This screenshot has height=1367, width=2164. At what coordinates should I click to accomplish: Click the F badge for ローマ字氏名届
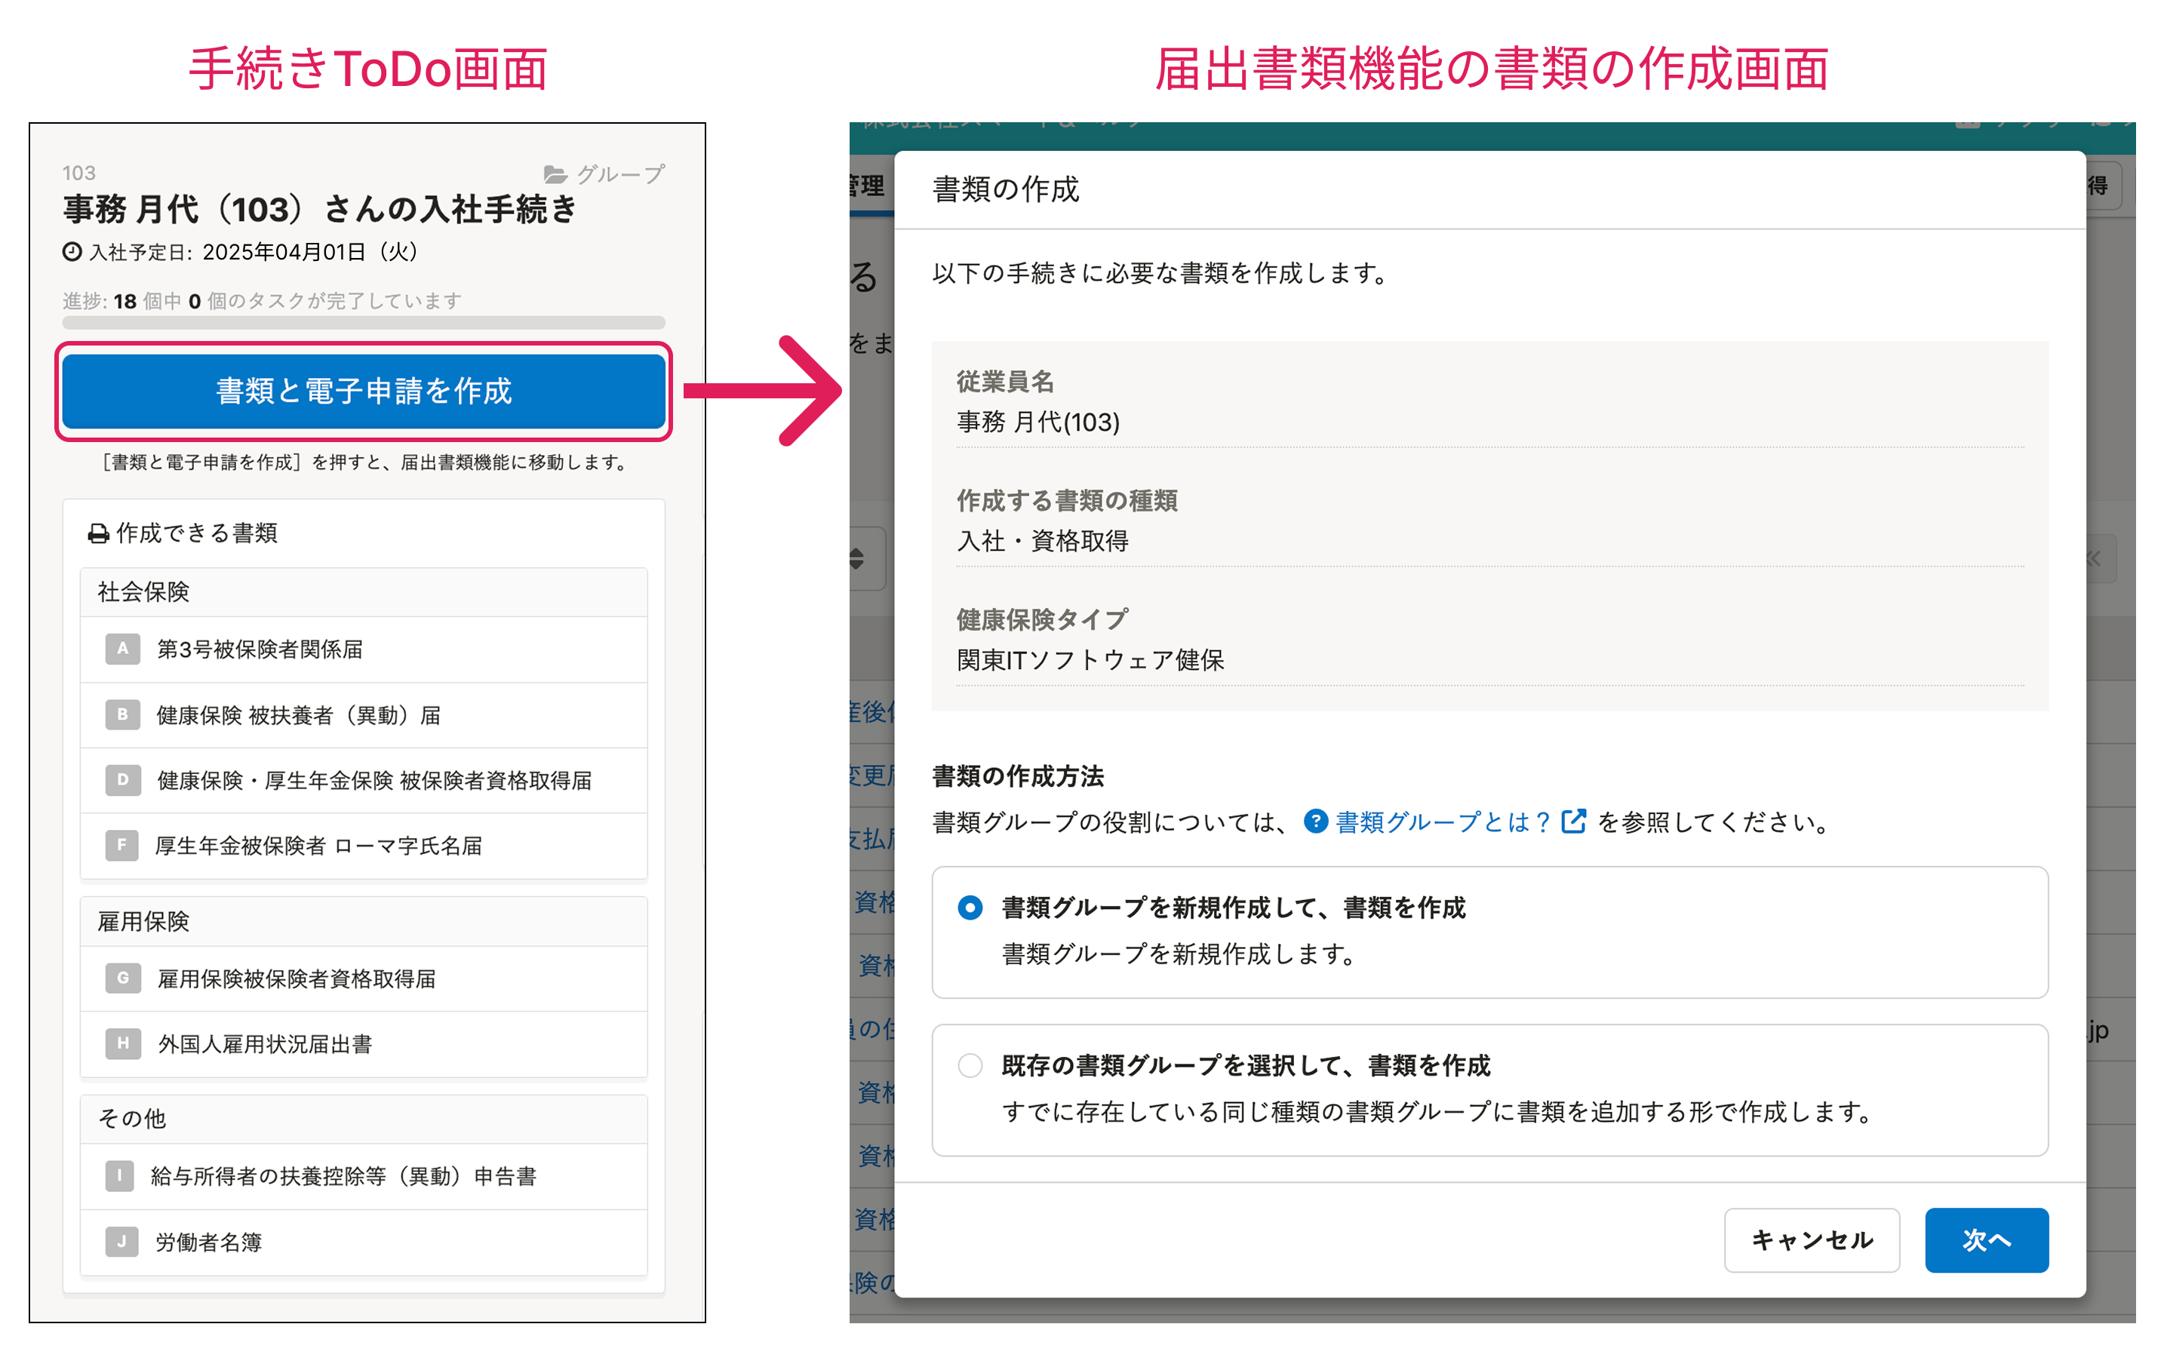click(x=122, y=845)
